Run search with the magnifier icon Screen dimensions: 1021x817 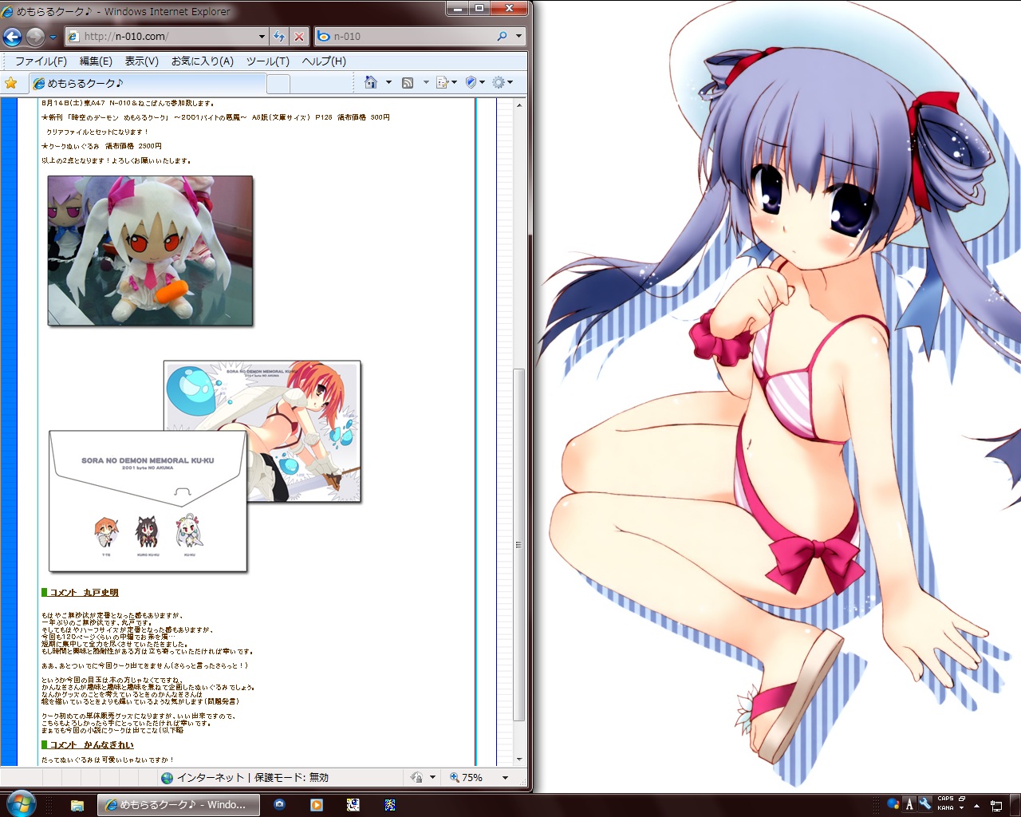pos(502,36)
